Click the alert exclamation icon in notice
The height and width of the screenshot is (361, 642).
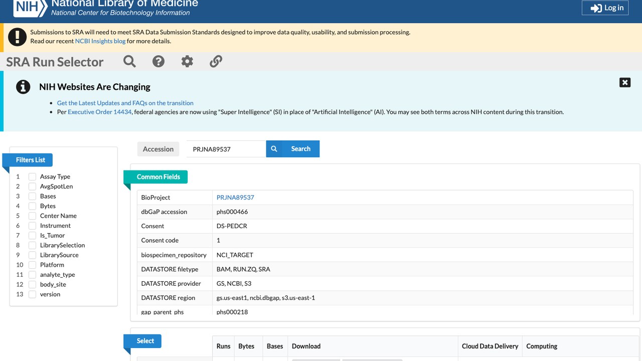[x=17, y=37]
